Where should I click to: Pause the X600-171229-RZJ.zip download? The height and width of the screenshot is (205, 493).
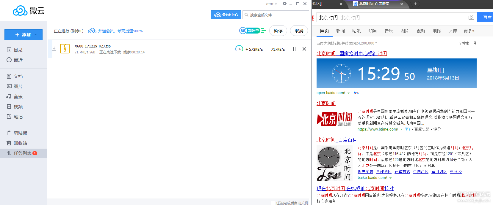pyautogui.click(x=294, y=49)
